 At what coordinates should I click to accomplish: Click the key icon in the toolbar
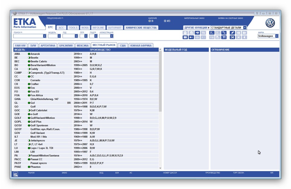[191, 37]
